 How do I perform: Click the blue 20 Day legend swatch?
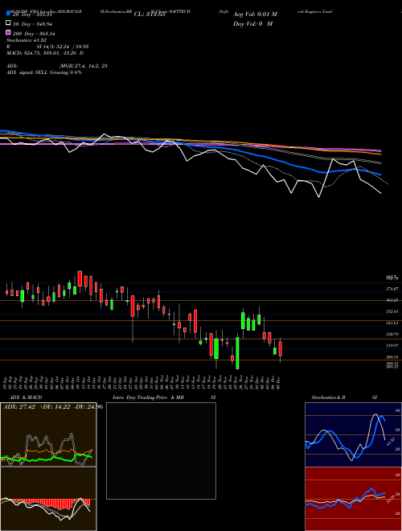[x=8, y=14]
